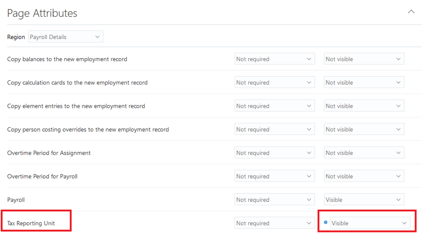The height and width of the screenshot is (233, 429).
Task: Open the Region dropdown showing Payroll Details
Action: pos(66,37)
